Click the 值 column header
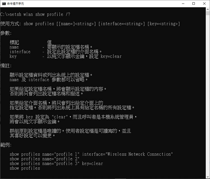The width and height of the screenshot is (210, 179). [49, 42]
